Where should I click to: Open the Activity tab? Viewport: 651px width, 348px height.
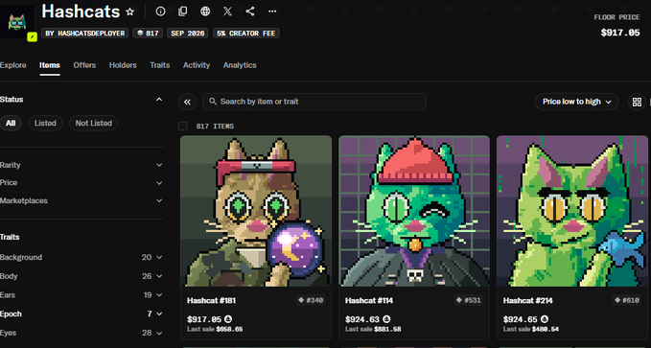coord(197,65)
